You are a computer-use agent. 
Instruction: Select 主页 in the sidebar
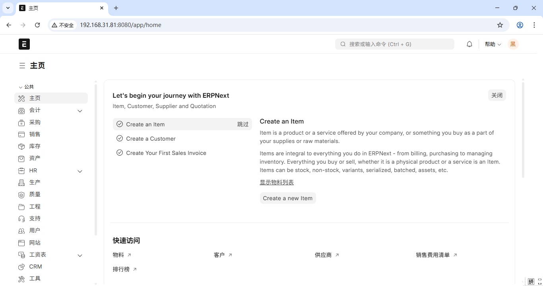(51, 98)
